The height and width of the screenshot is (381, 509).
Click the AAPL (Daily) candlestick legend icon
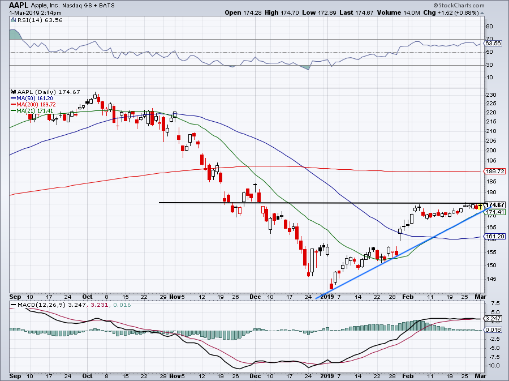(14, 92)
